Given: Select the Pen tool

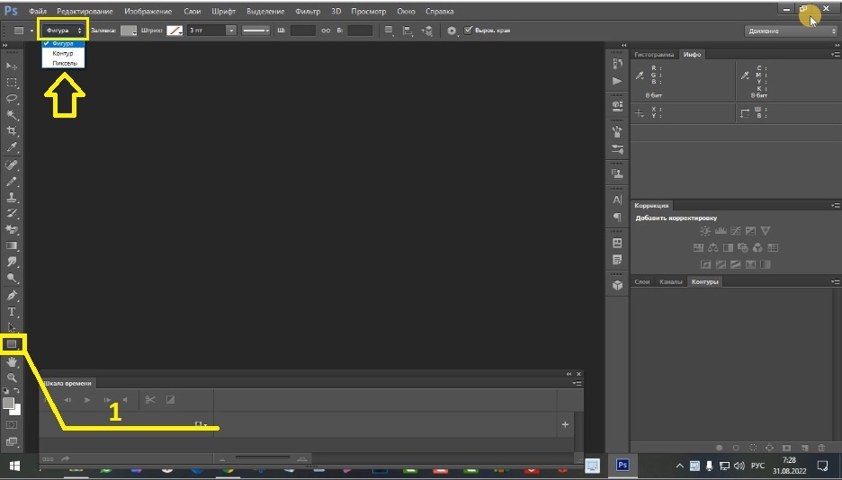Looking at the screenshot, I should tap(12, 296).
